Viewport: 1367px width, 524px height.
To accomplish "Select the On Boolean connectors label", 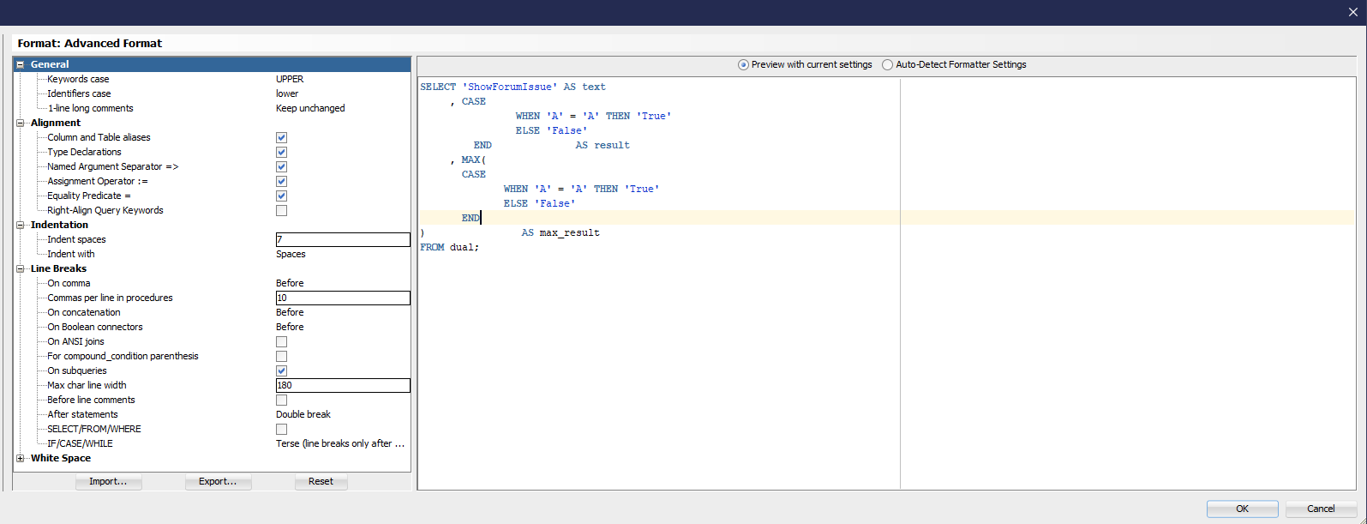I will (x=95, y=327).
